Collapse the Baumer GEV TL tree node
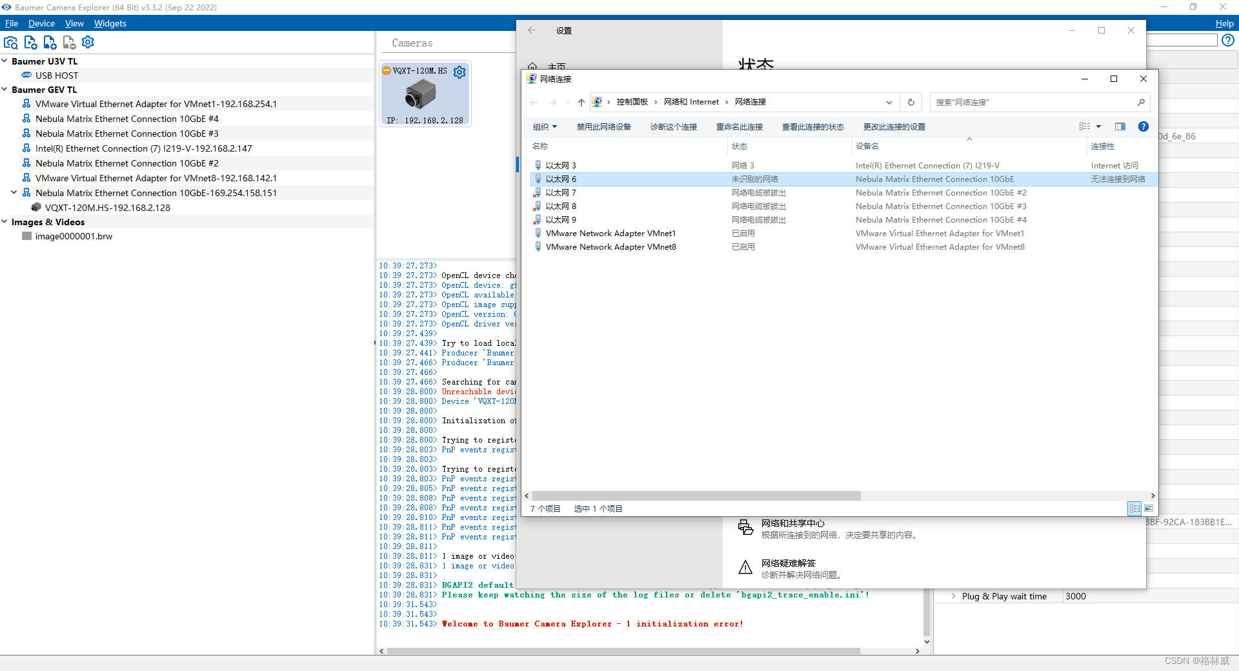Screen dimensions: 1239x671 point(5,90)
